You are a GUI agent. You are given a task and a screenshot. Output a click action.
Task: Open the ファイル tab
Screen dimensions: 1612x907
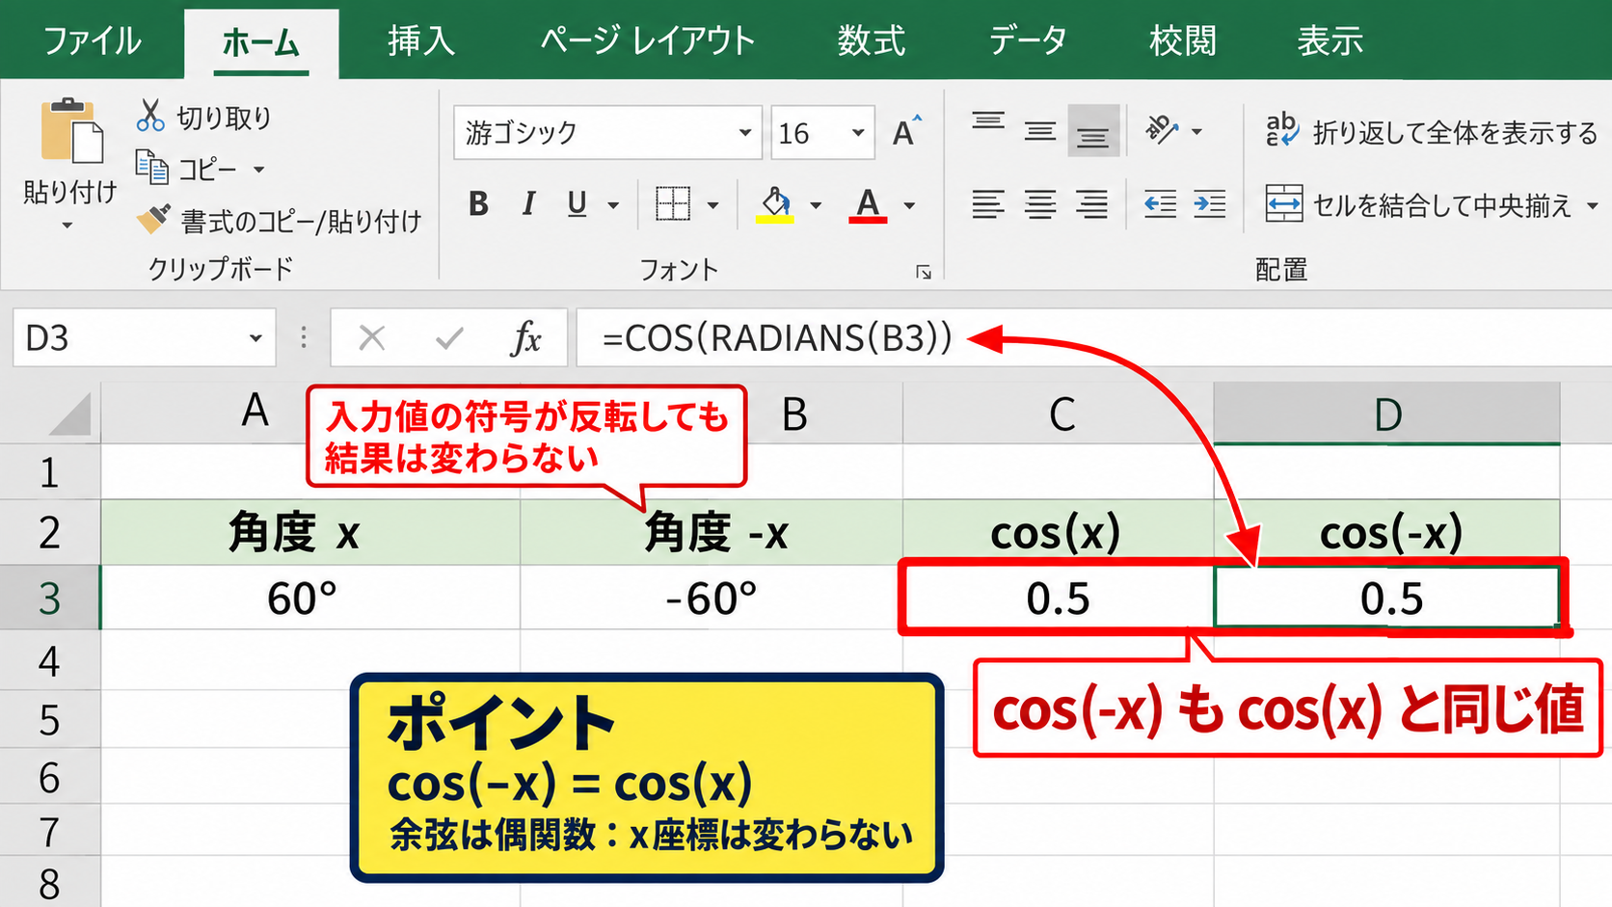93,40
